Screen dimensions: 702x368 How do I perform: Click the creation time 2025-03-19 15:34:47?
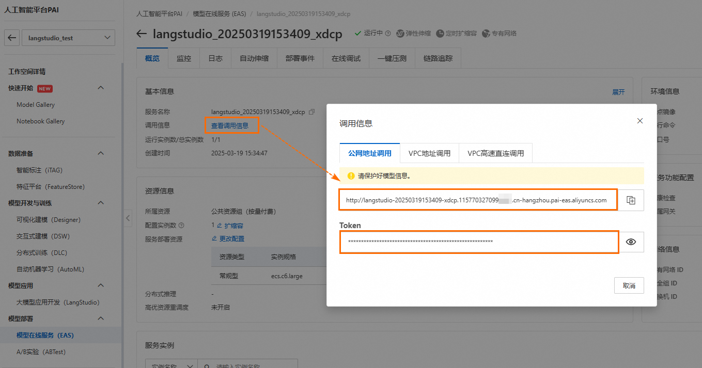[239, 153]
